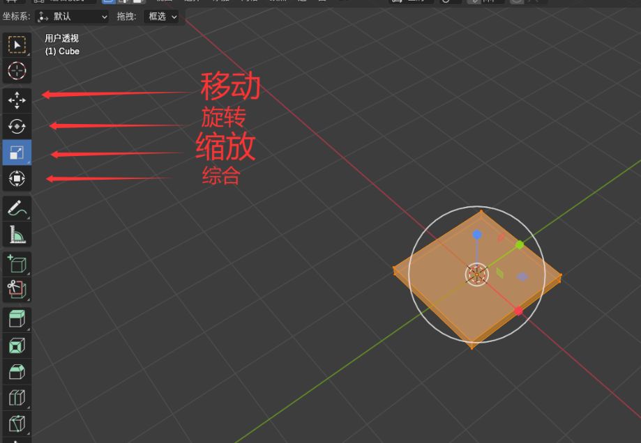This screenshot has width=641, height=443.
Task: Activate the Measure ruler tool
Action: (x=17, y=234)
